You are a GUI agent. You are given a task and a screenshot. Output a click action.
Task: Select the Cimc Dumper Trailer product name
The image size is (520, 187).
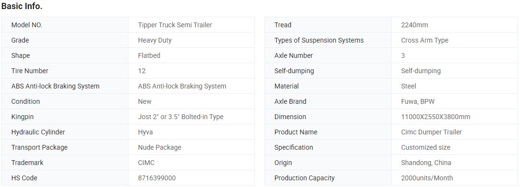click(431, 132)
